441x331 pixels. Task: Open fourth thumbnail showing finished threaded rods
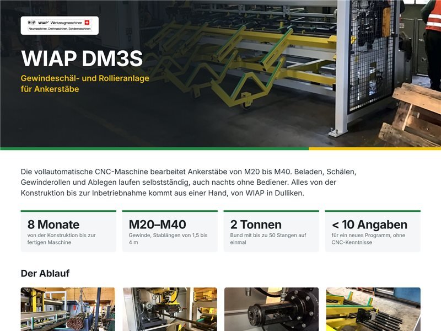tap(373, 309)
